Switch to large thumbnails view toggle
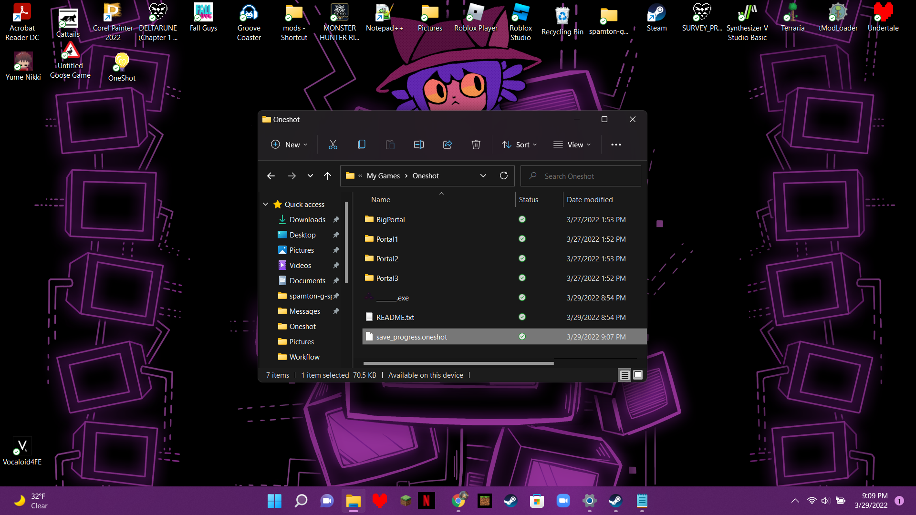This screenshot has width=916, height=515. point(638,375)
